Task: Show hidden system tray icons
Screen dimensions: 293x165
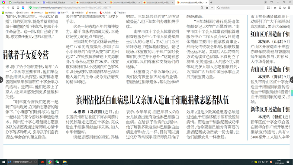Action: click(x=252, y=162)
